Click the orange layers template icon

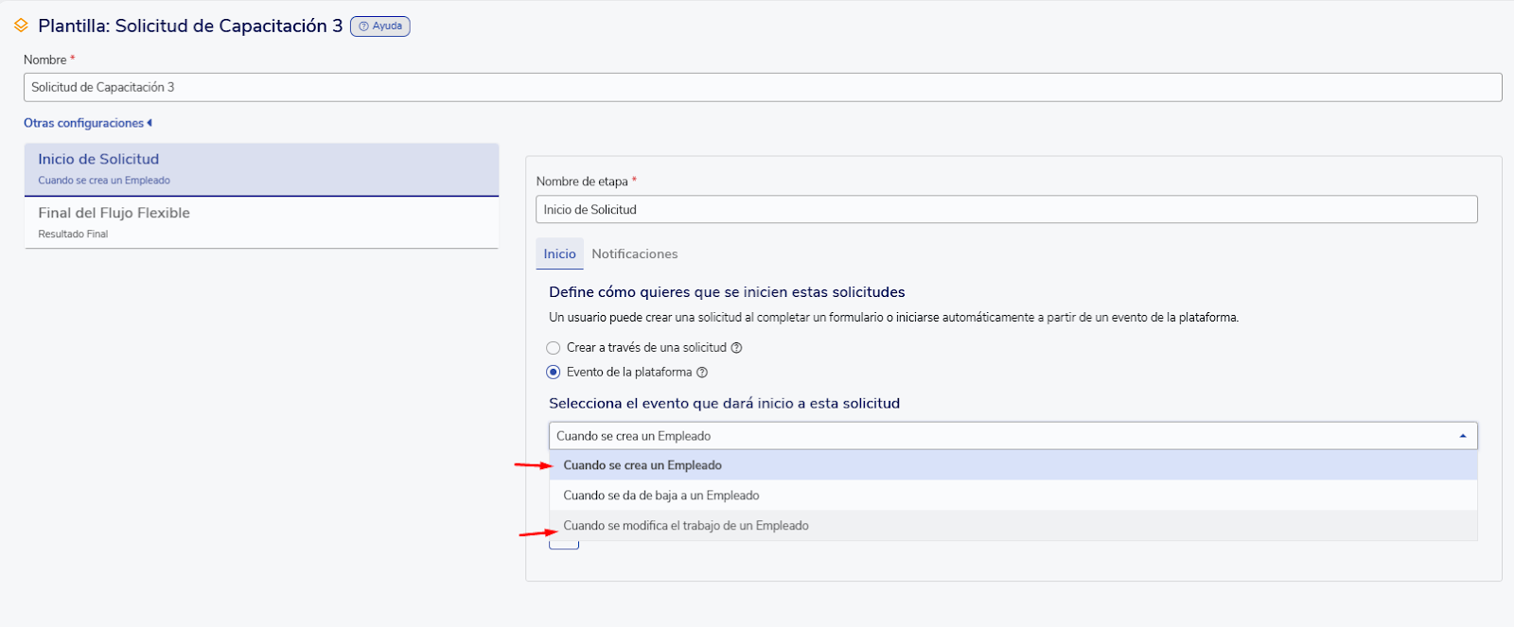coord(21,26)
